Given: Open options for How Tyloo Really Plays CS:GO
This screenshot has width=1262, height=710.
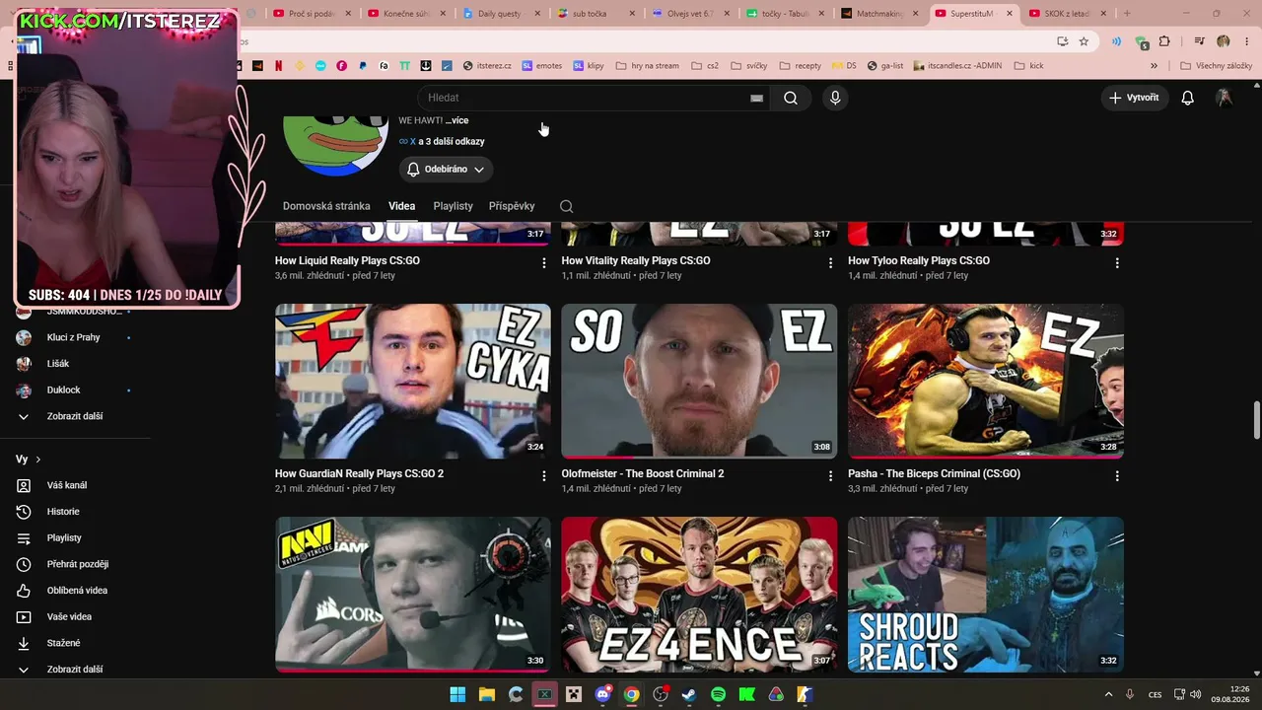Looking at the screenshot, I should click(1117, 263).
